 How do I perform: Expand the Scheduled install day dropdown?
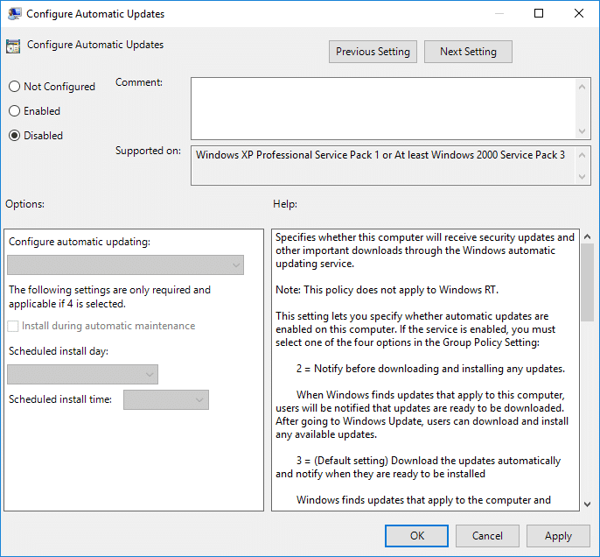pyautogui.click(x=82, y=375)
